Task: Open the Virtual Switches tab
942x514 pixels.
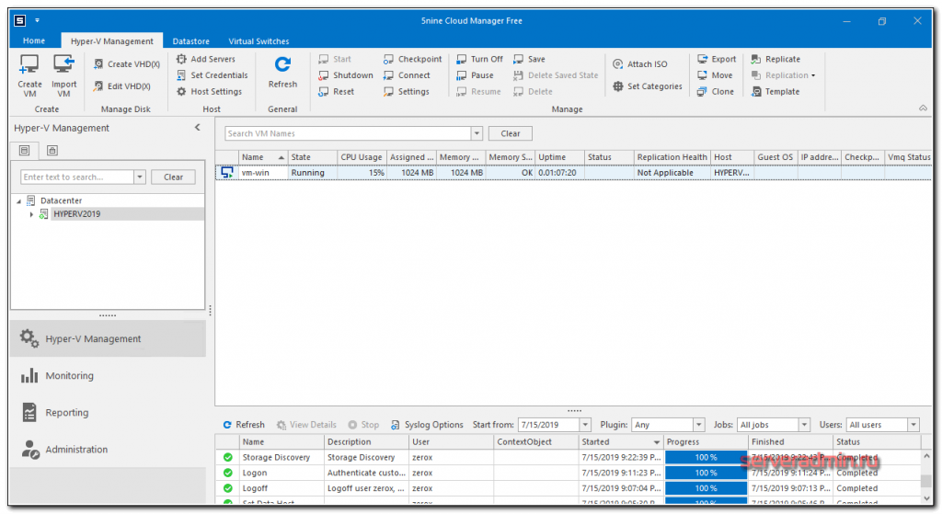Action: click(x=258, y=41)
